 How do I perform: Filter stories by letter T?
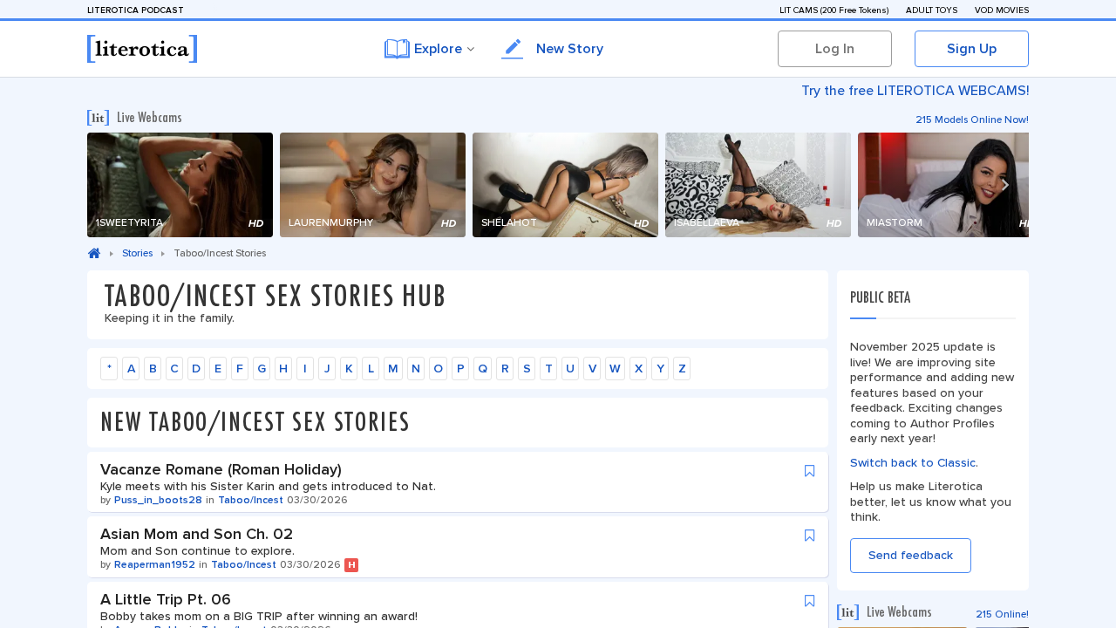[x=548, y=368]
